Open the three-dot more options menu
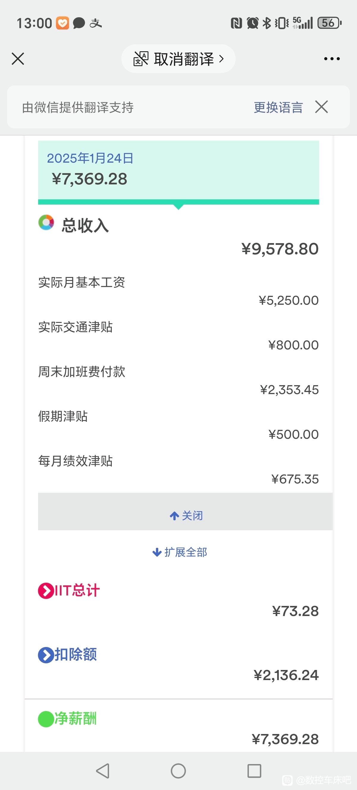The width and height of the screenshot is (357, 790). pos(332,59)
